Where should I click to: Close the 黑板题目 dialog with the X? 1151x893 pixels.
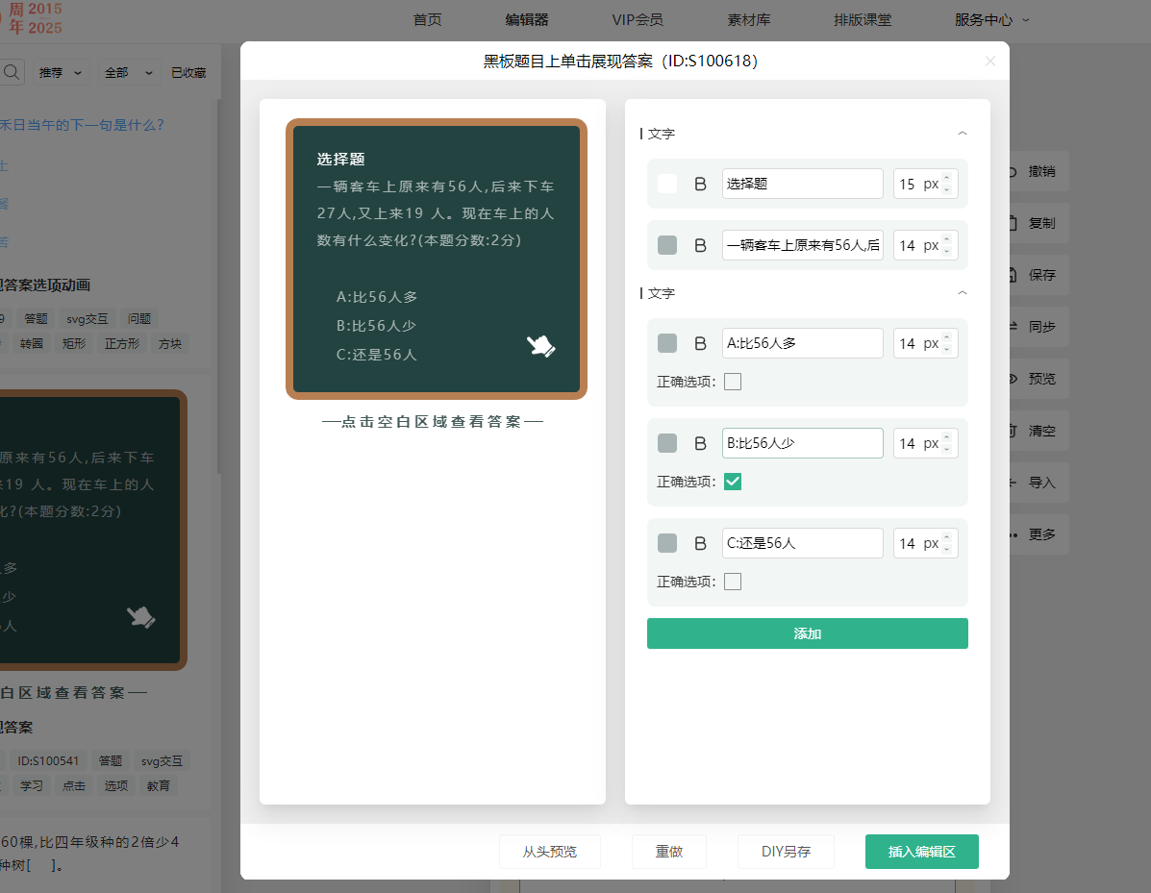click(990, 62)
